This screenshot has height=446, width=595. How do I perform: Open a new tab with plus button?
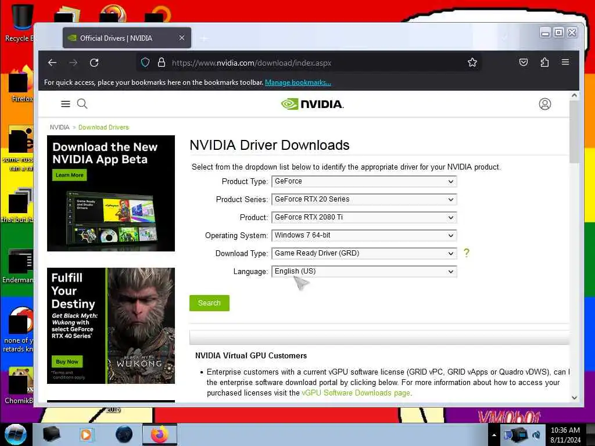204,38
